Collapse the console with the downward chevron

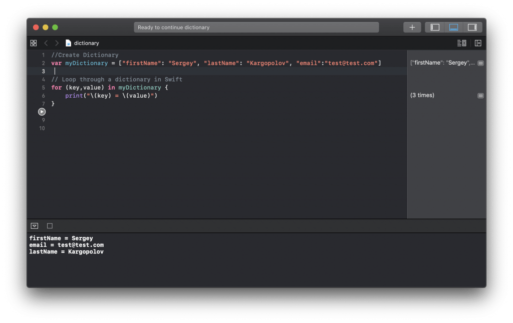pos(34,225)
